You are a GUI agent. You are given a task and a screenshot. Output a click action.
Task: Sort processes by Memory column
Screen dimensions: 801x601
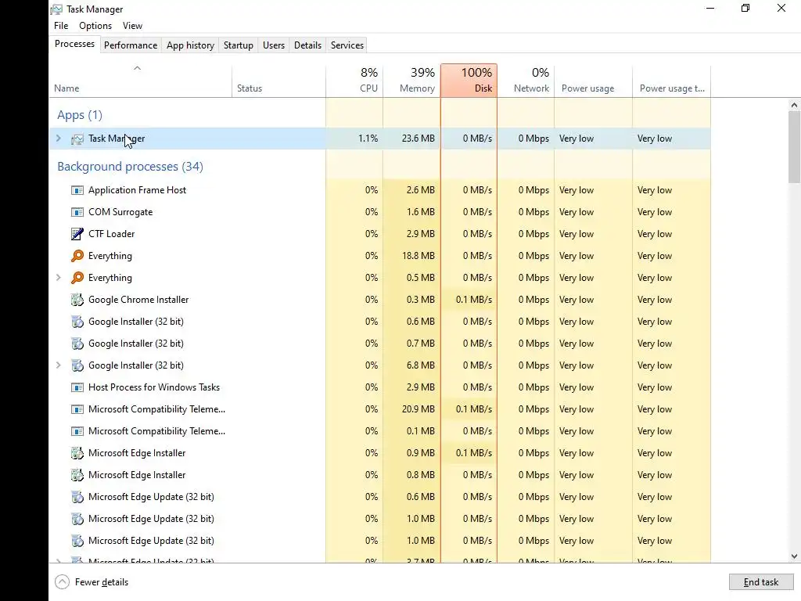coord(411,81)
